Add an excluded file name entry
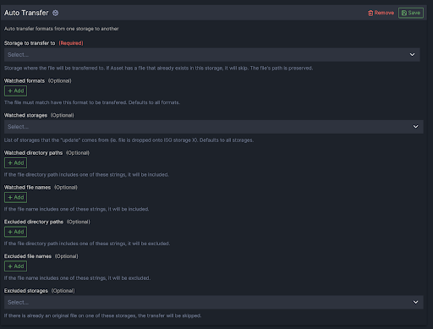433x329 pixels. (15, 266)
